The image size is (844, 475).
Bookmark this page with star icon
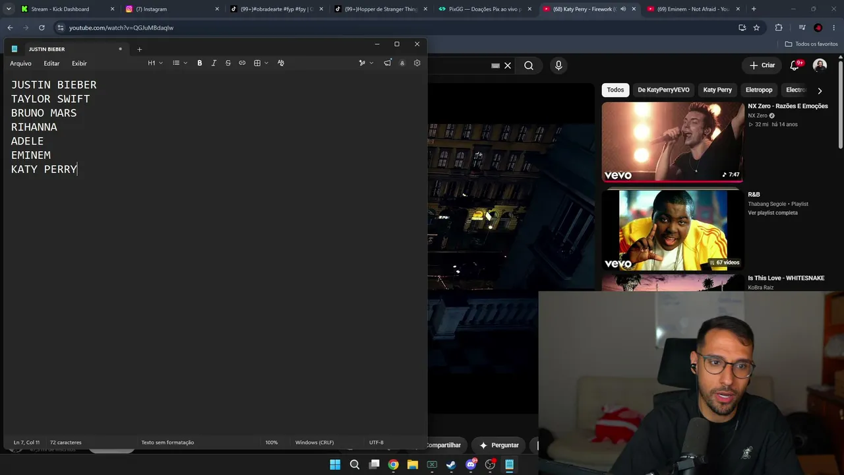[756, 28]
